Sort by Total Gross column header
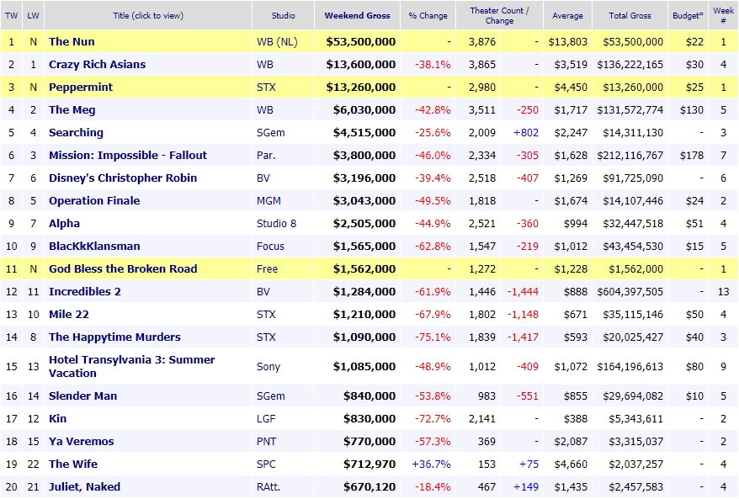 (630, 15)
